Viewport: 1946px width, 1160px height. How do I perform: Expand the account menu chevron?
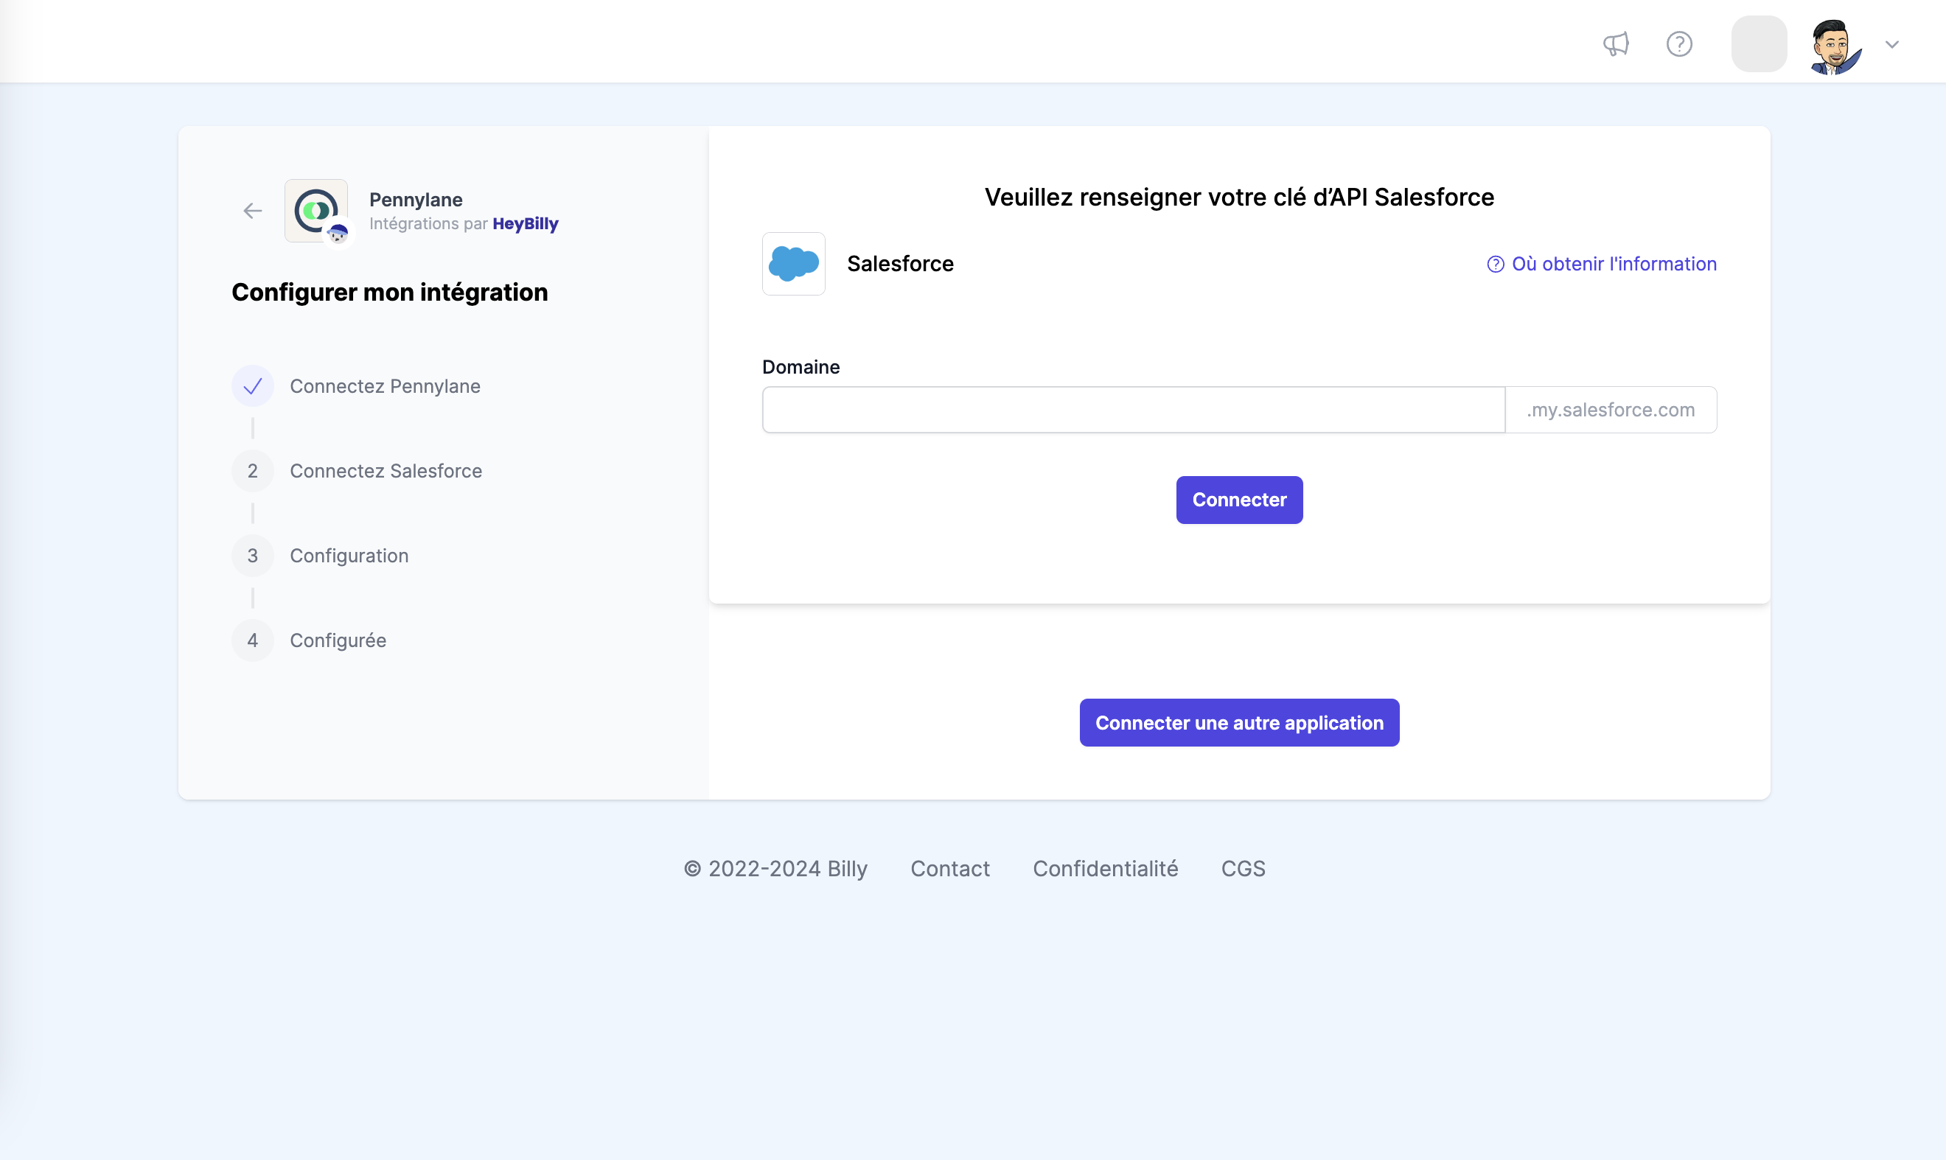pyautogui.click(x=1892, y=44)
